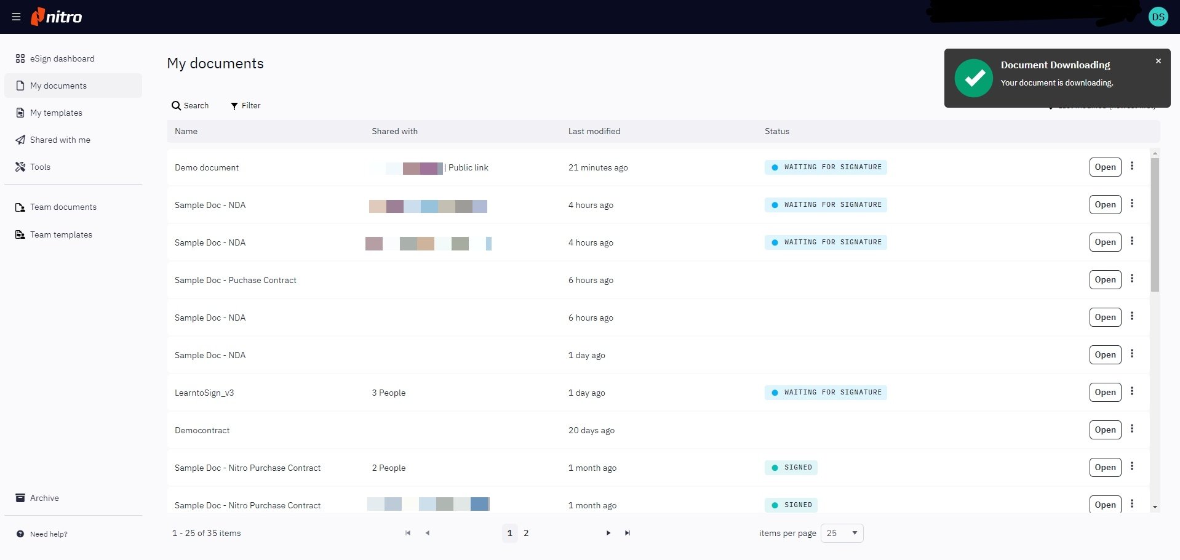This screenshot has height=560, width=1180.
Task: Open the hamburger navigation menu
Action: (x=16, y=17)
